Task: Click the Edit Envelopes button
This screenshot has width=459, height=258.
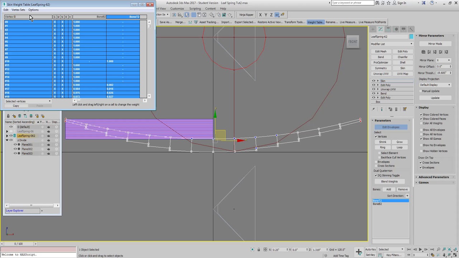Action: (x=391, y=127)
